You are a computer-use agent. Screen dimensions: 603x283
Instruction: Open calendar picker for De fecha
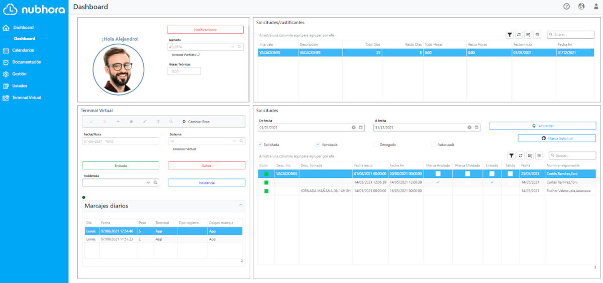click(x=361, y=128)
